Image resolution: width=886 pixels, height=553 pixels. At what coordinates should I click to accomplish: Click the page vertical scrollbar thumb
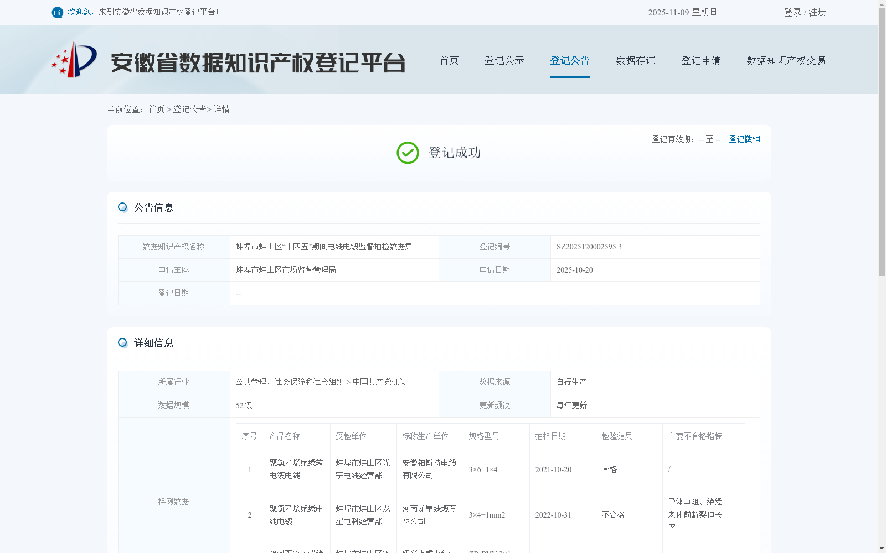pos(882,142)
